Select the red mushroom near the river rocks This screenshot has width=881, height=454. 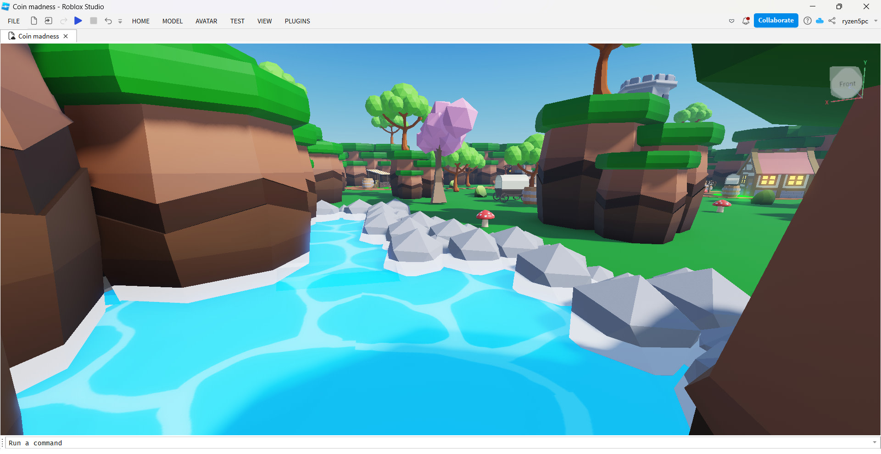[x=485, y=218]
